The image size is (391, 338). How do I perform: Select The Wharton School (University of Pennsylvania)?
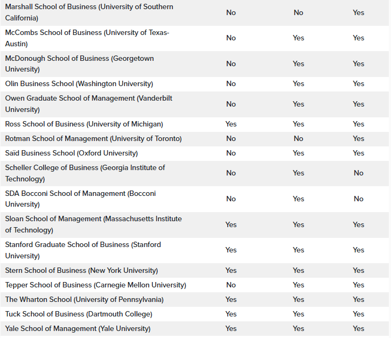[x=84, y=299]
